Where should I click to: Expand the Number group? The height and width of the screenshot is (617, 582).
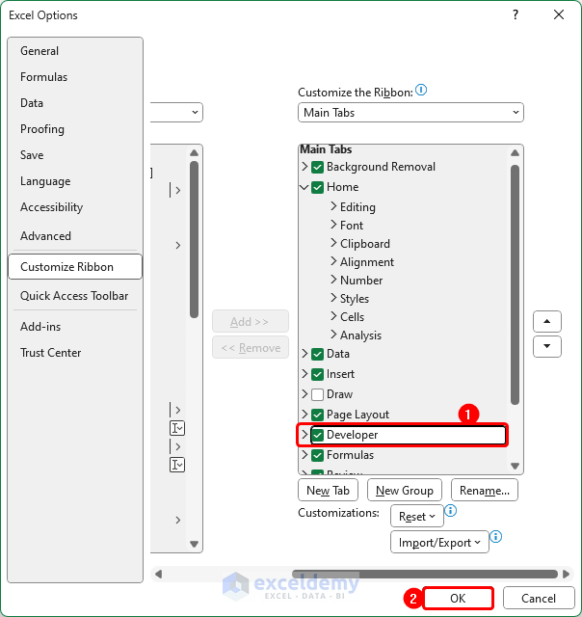(333, 280)
